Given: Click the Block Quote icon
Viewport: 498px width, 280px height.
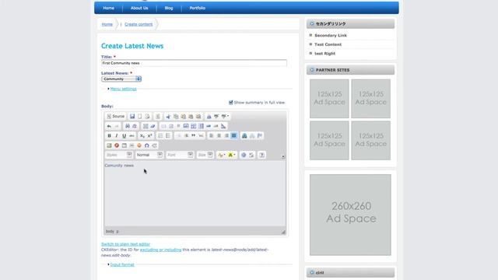Looking at the screenshot, I should tap(194, 136).
